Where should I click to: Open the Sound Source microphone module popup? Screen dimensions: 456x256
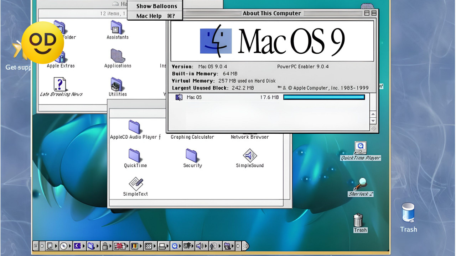coord(215,246)
